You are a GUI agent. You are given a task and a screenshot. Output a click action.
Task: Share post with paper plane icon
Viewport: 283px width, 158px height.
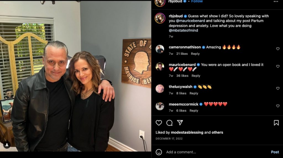(180, 123)
